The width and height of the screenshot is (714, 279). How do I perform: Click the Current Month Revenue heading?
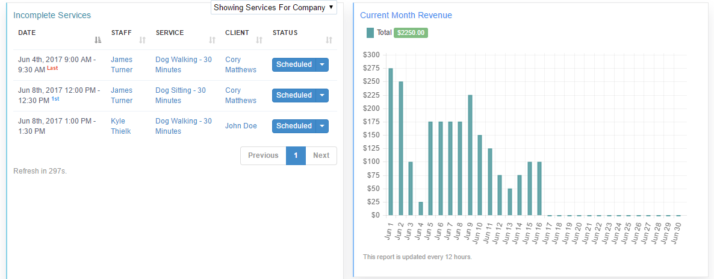coord(406,15)
